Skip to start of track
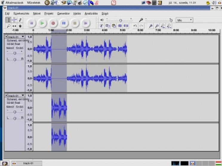Screen dimensions: 222x166 pos(31,23)
